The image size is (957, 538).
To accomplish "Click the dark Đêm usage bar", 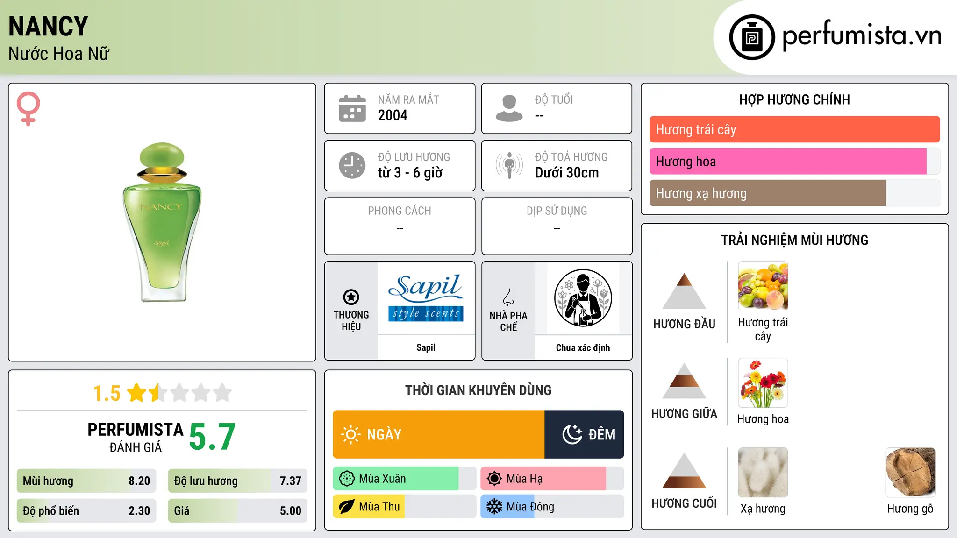I will 584,434.
